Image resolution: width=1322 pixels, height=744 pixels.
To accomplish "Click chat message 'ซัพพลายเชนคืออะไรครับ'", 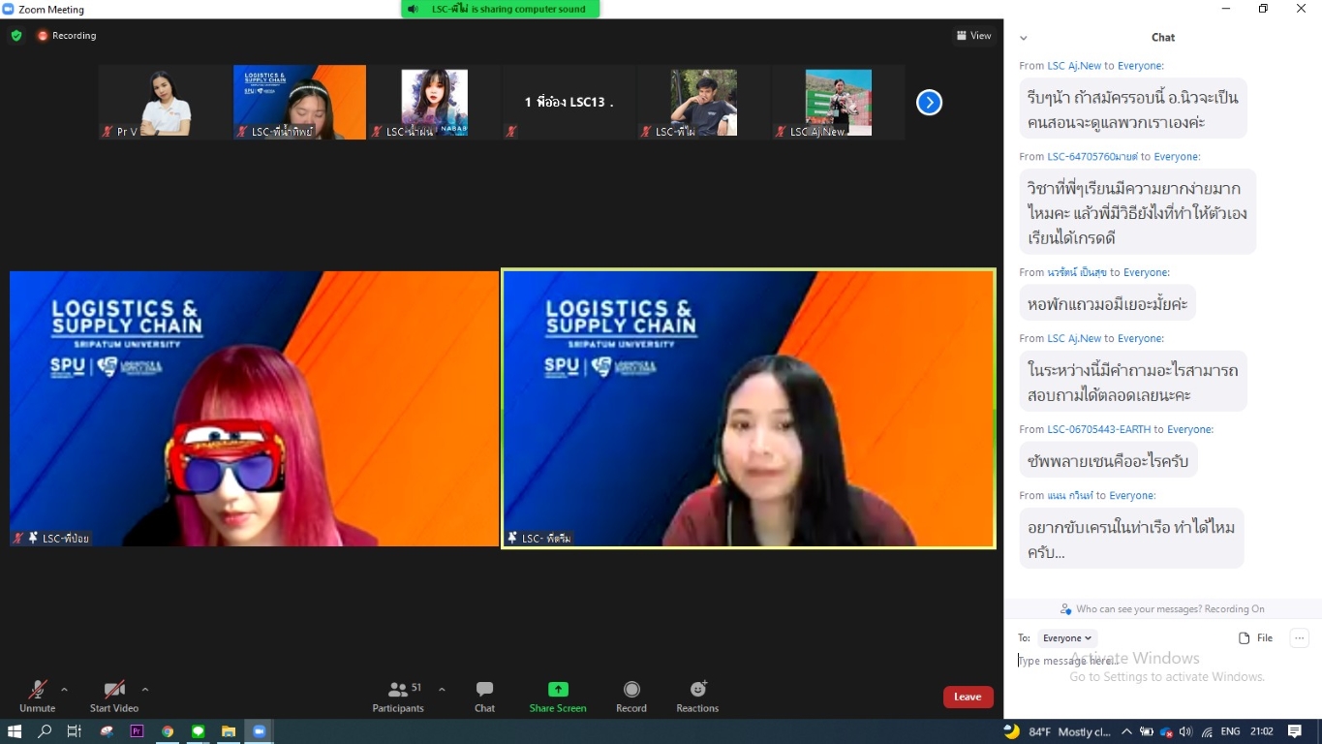I will click(1108, 460).
